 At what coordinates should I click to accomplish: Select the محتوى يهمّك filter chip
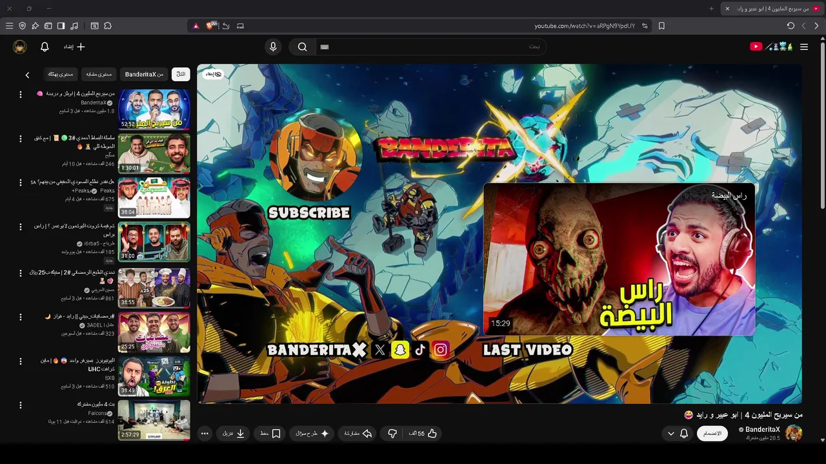coord(61,74)
